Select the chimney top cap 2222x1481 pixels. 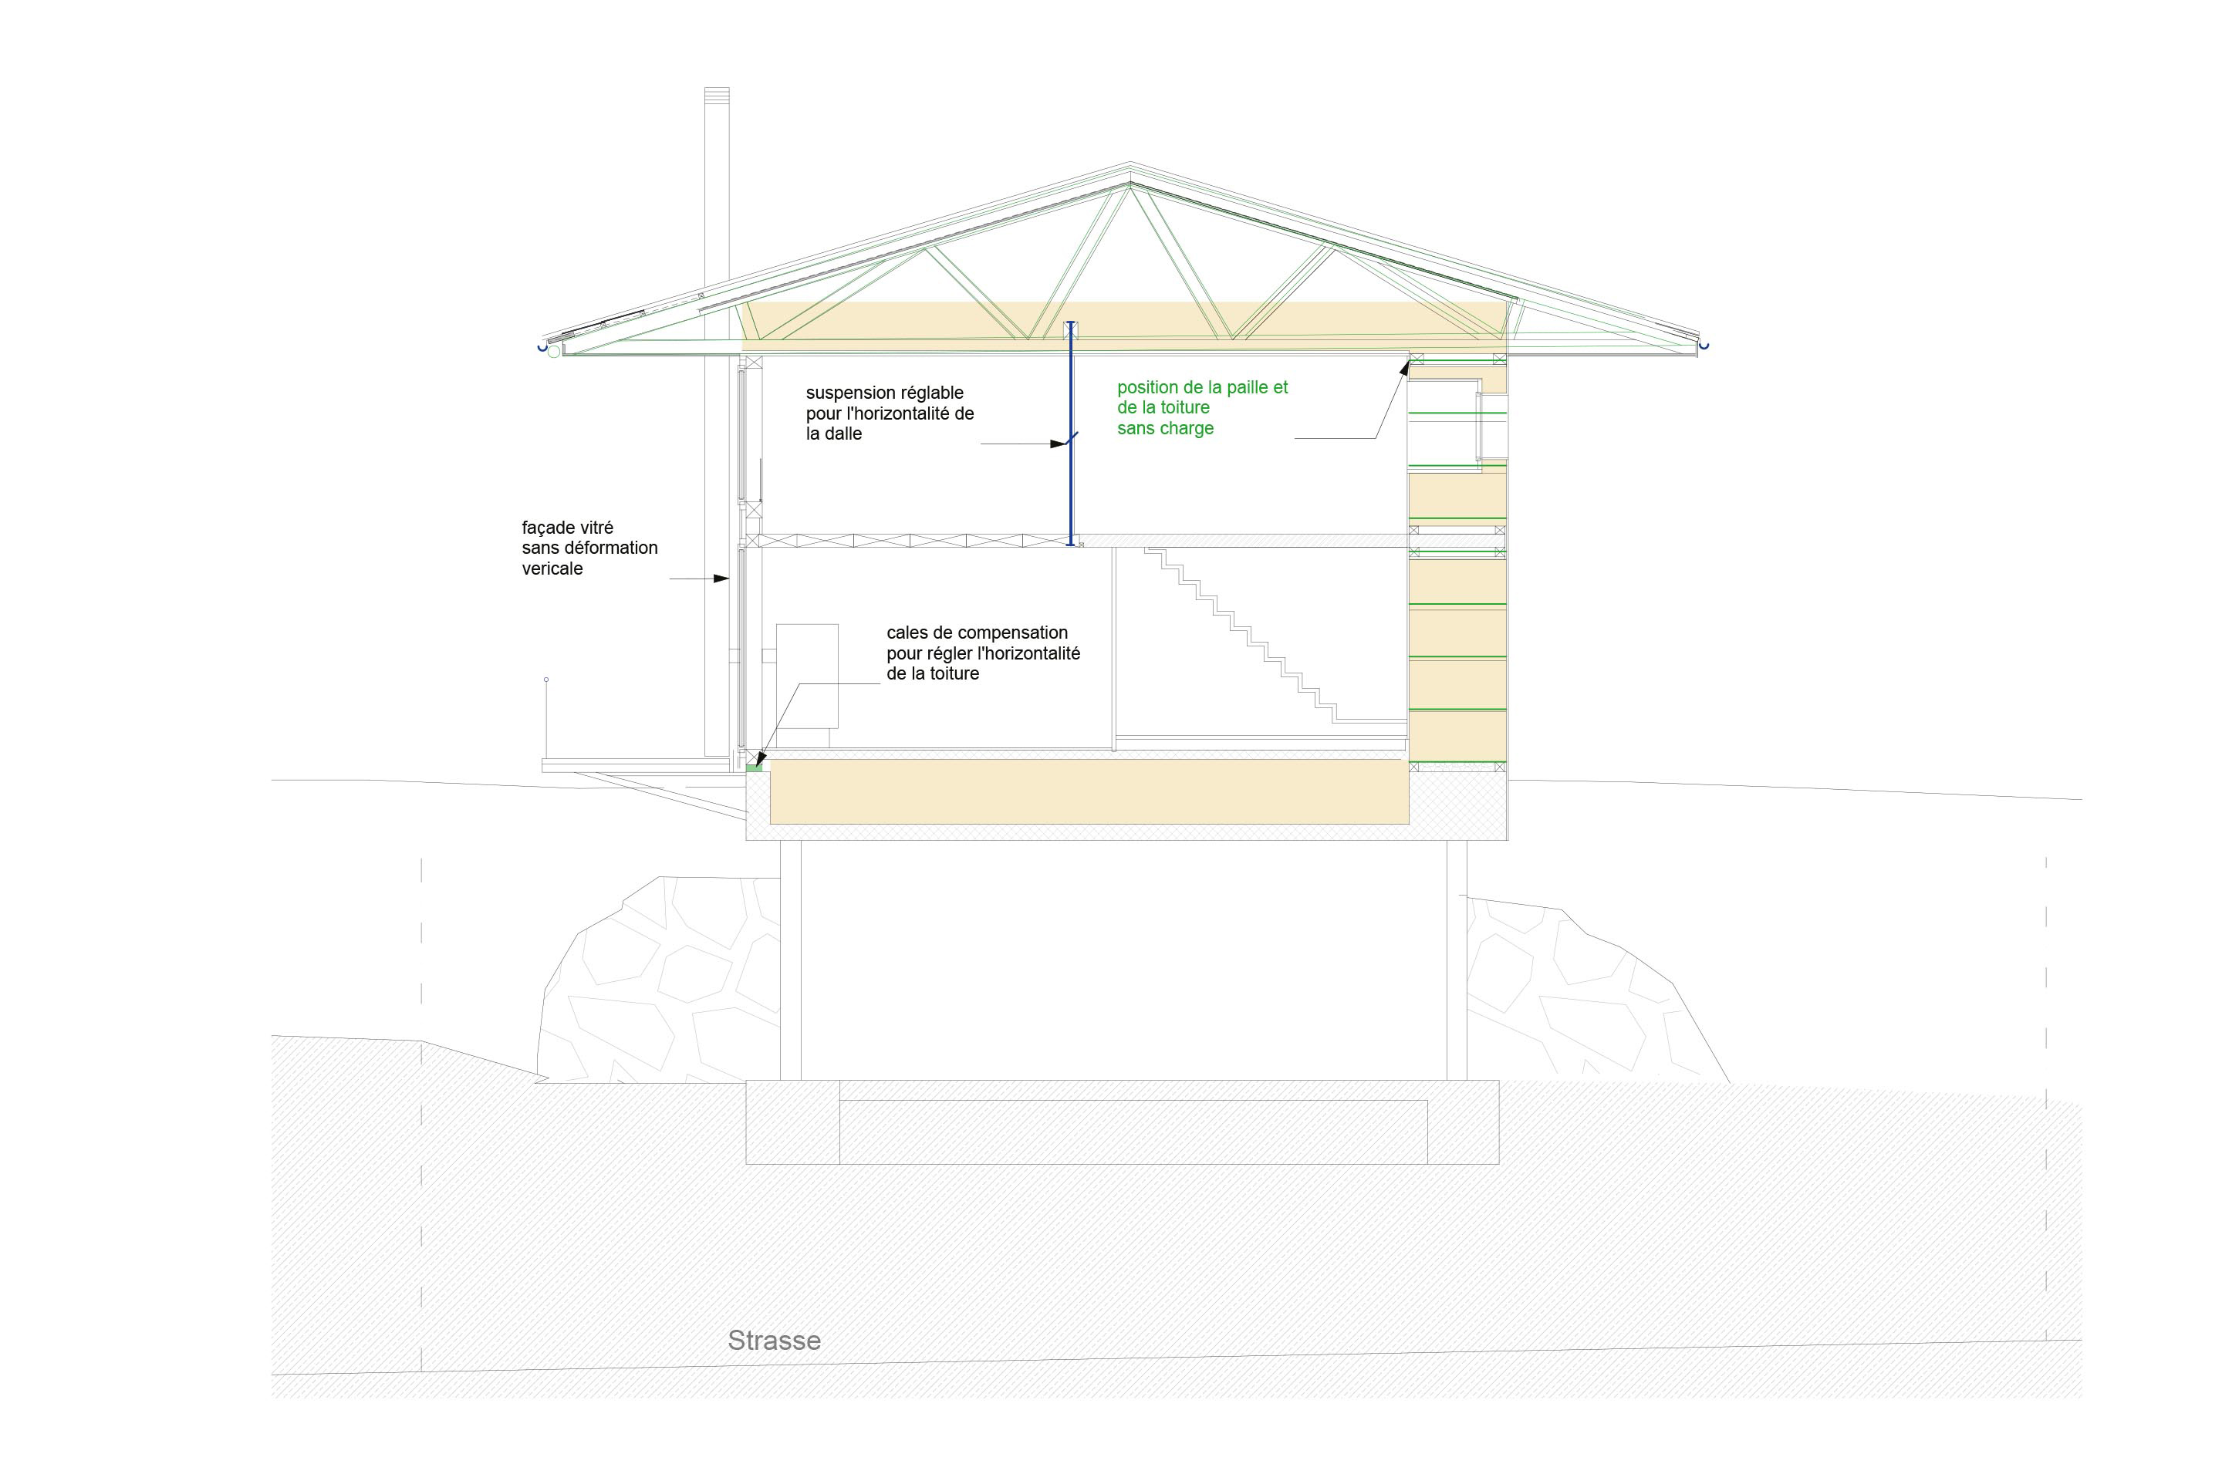716,96
